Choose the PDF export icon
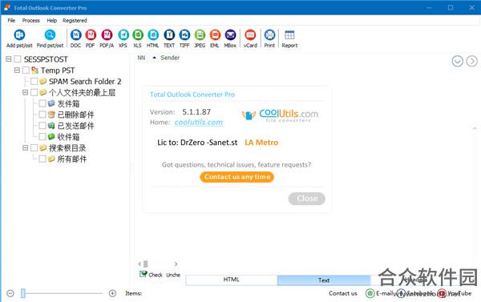This screenshot has height=302, width=481. (x=91, y=35)
